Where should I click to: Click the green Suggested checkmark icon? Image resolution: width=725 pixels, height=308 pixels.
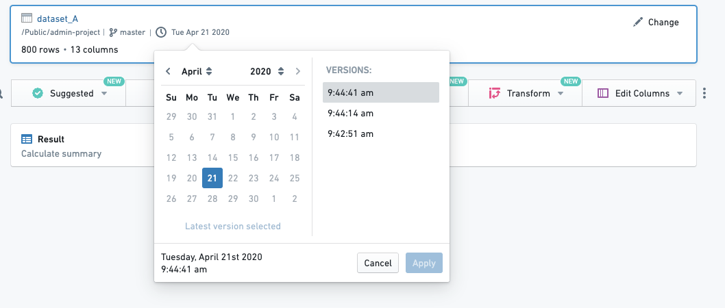point(38,93)
